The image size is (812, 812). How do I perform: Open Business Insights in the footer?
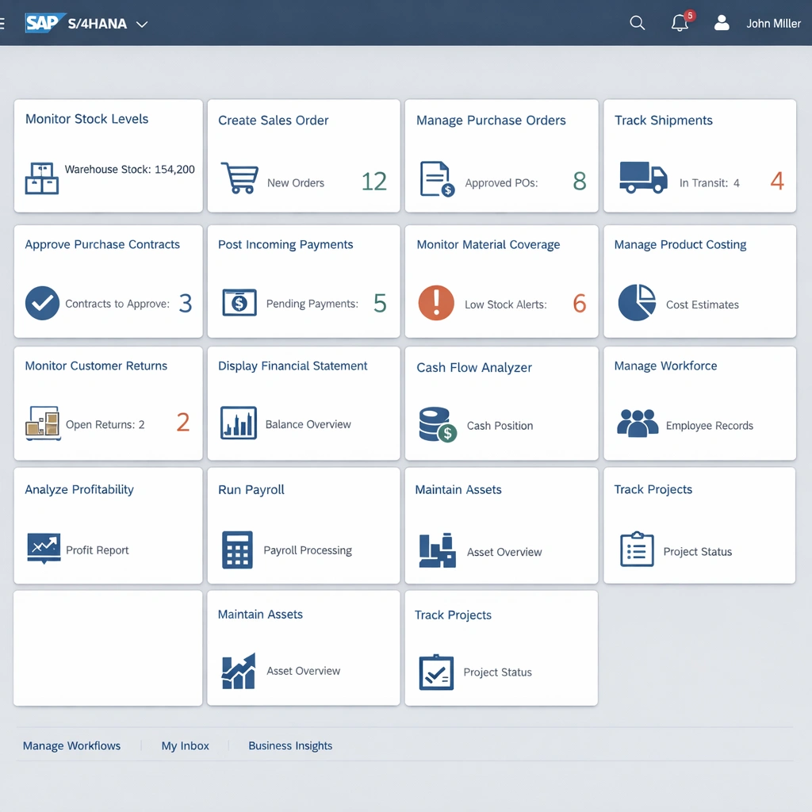pos(290,745)
